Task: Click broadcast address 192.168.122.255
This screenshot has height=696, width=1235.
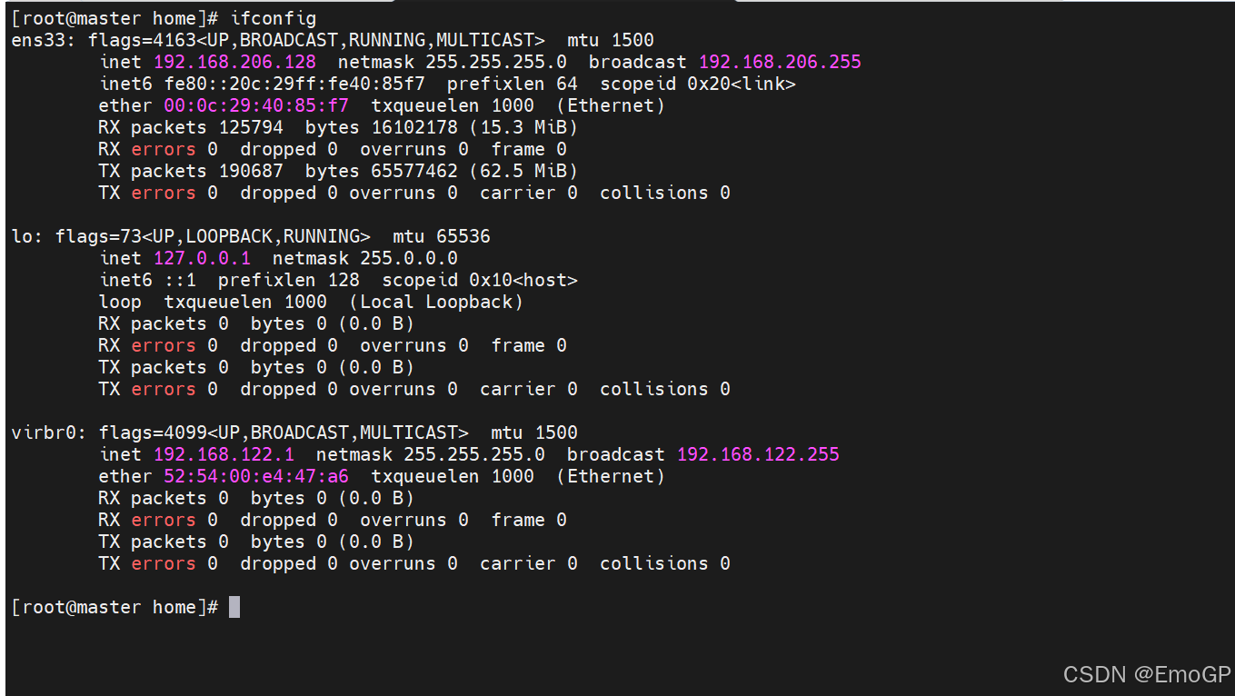Action: [x=758, y=454]
